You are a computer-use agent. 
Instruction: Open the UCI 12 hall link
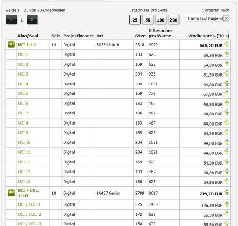(24, 162)
